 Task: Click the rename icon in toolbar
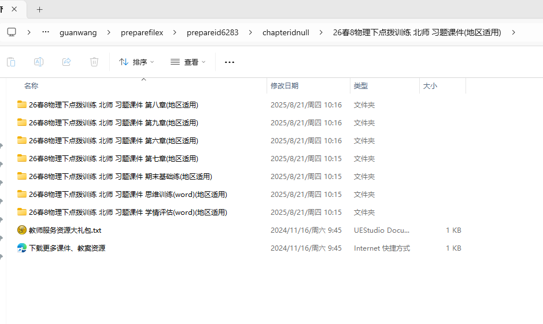(38, 62)
